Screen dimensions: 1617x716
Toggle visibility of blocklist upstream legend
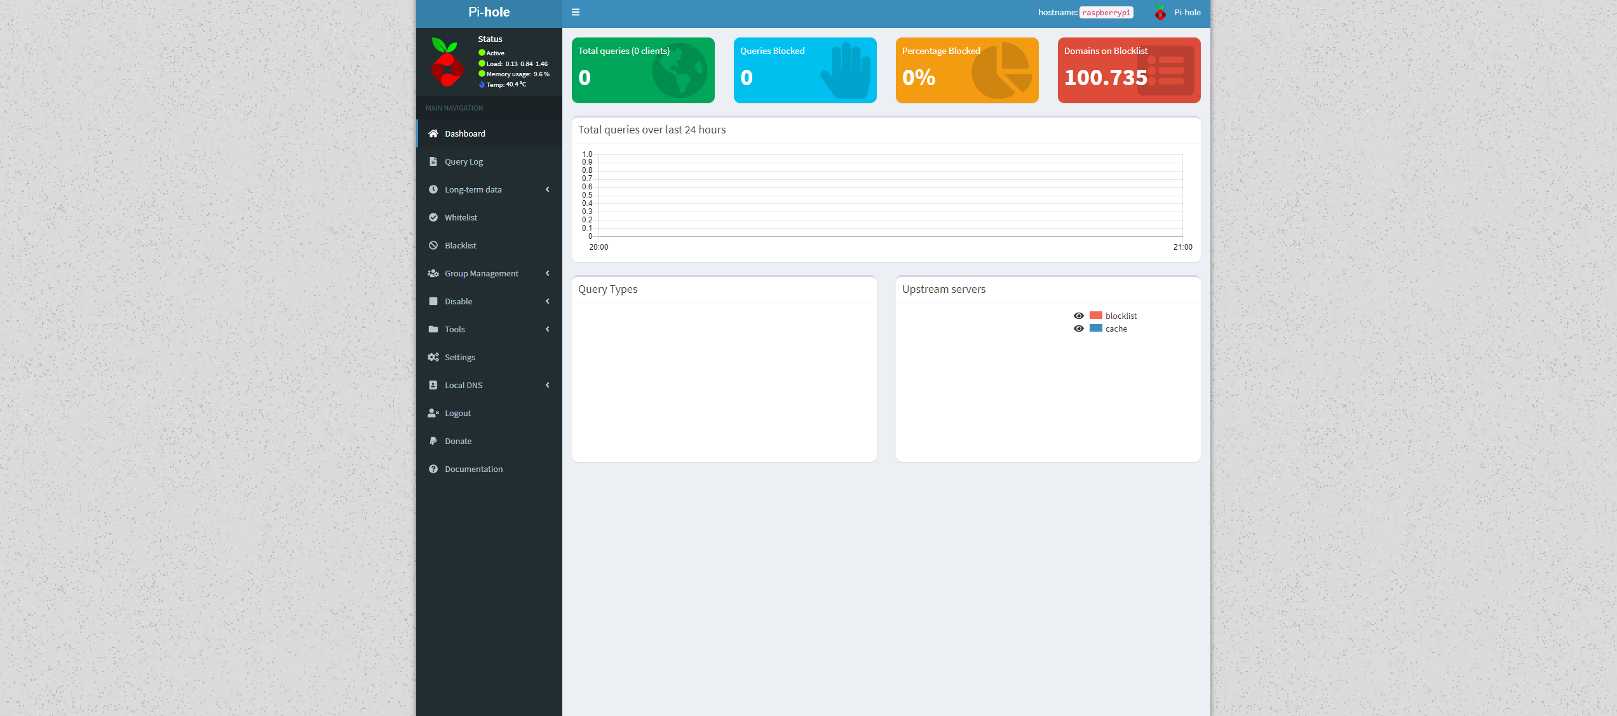point(1079,316)
